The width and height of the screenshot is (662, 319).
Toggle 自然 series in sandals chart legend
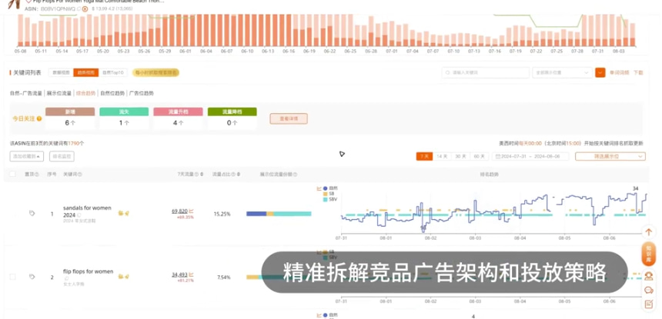330,188
